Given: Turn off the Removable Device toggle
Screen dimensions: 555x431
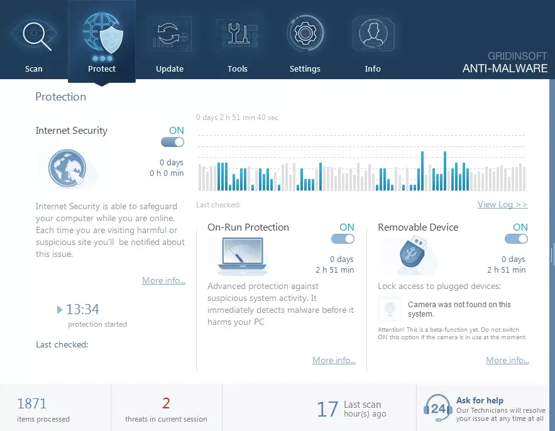Looking at the screenshot, I should click(515, 239).
